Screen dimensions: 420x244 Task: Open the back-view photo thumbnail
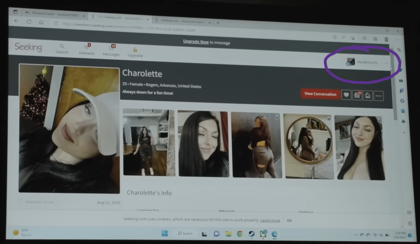pos(257,145)
